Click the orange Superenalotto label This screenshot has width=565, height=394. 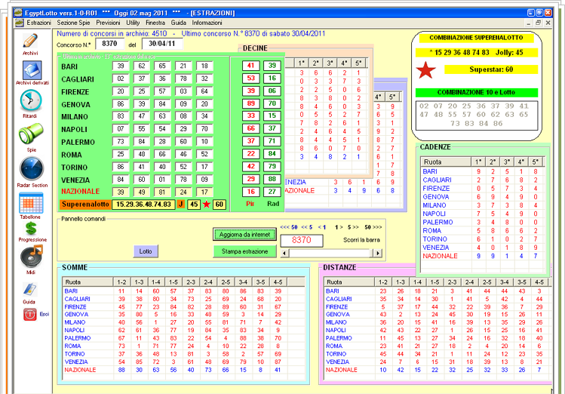tap(85, 205)
